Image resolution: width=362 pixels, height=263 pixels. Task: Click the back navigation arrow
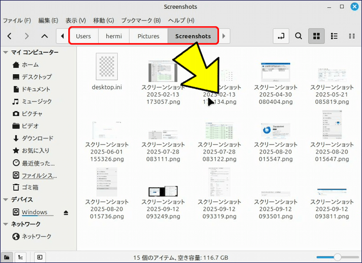click(x=10, y=36)
